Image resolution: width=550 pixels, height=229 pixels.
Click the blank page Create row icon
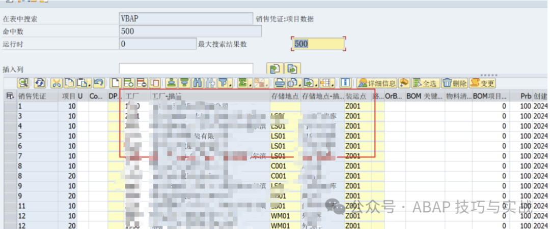(115, 83)
